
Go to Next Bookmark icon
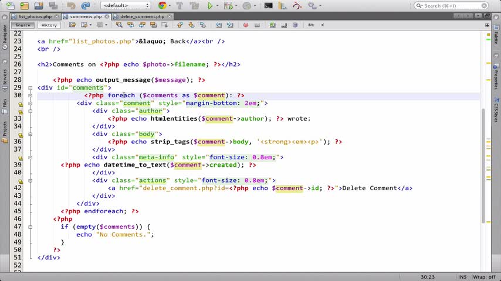pos(191,25)
